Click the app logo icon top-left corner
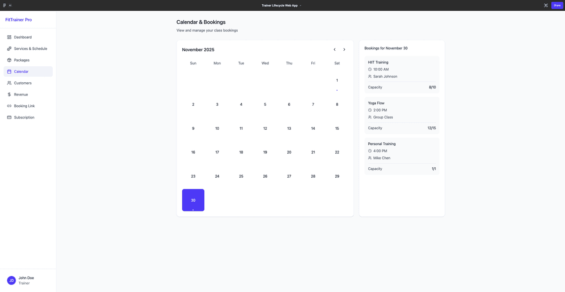 (3, 5)
